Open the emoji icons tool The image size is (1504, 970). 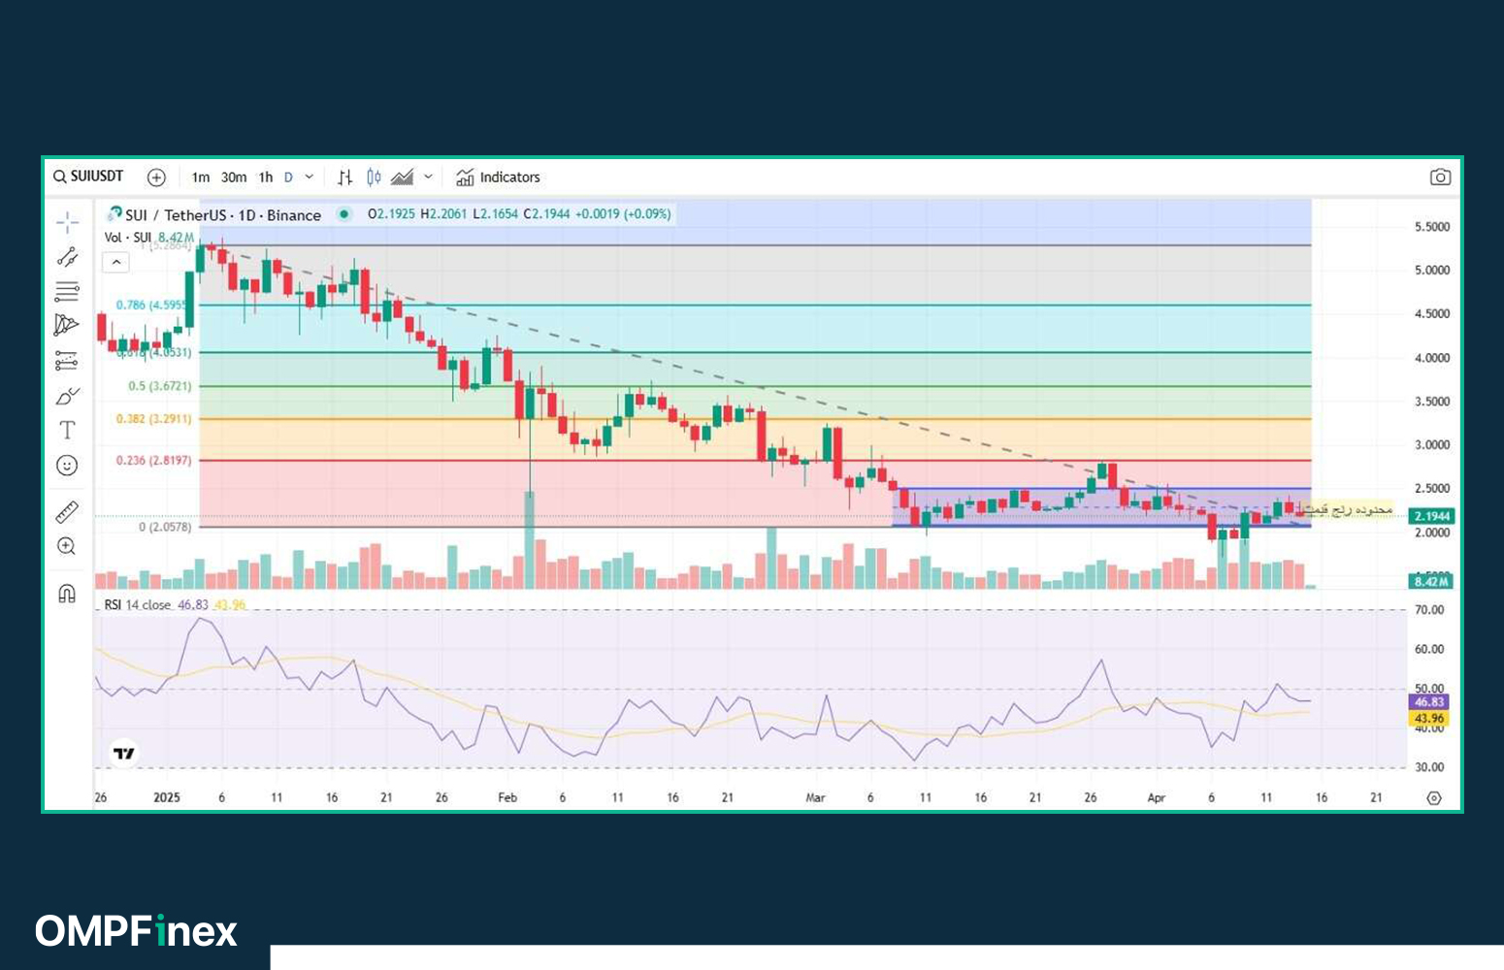coord(67,466)
